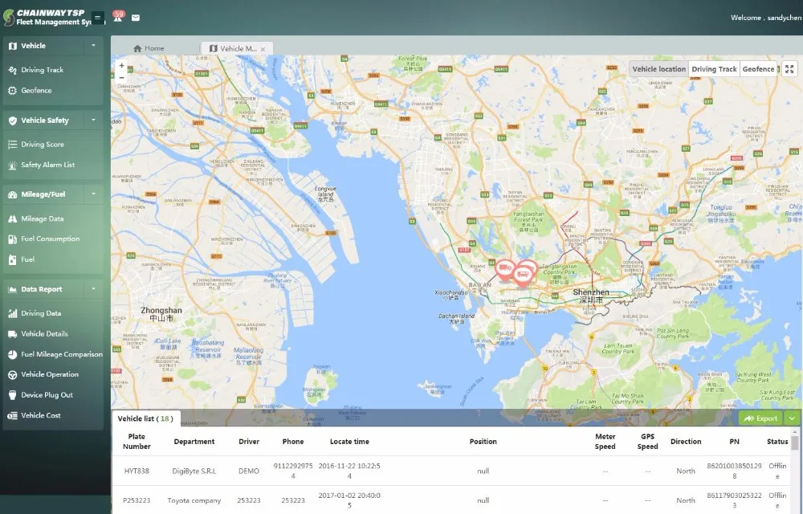Click the green Export button
Image resolution: width=803 pixels, height=514 pixels.
click(x=760, y=418)
